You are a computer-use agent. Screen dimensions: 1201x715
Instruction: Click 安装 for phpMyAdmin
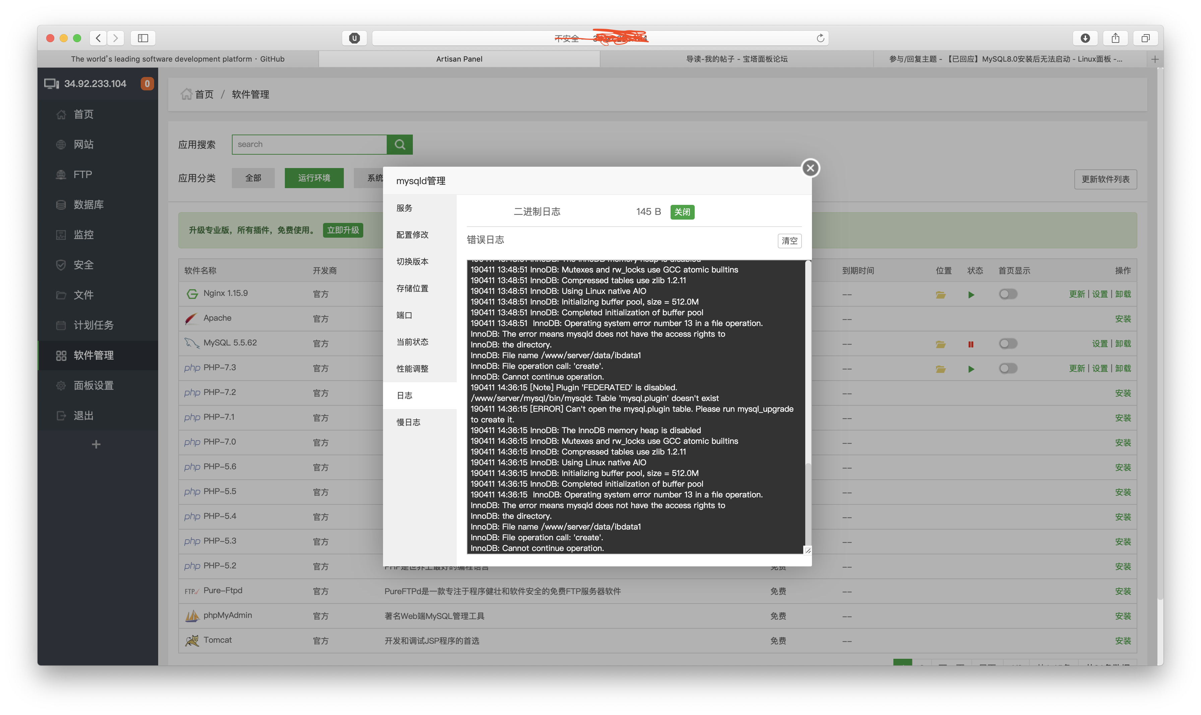(x=1122, y=616)
